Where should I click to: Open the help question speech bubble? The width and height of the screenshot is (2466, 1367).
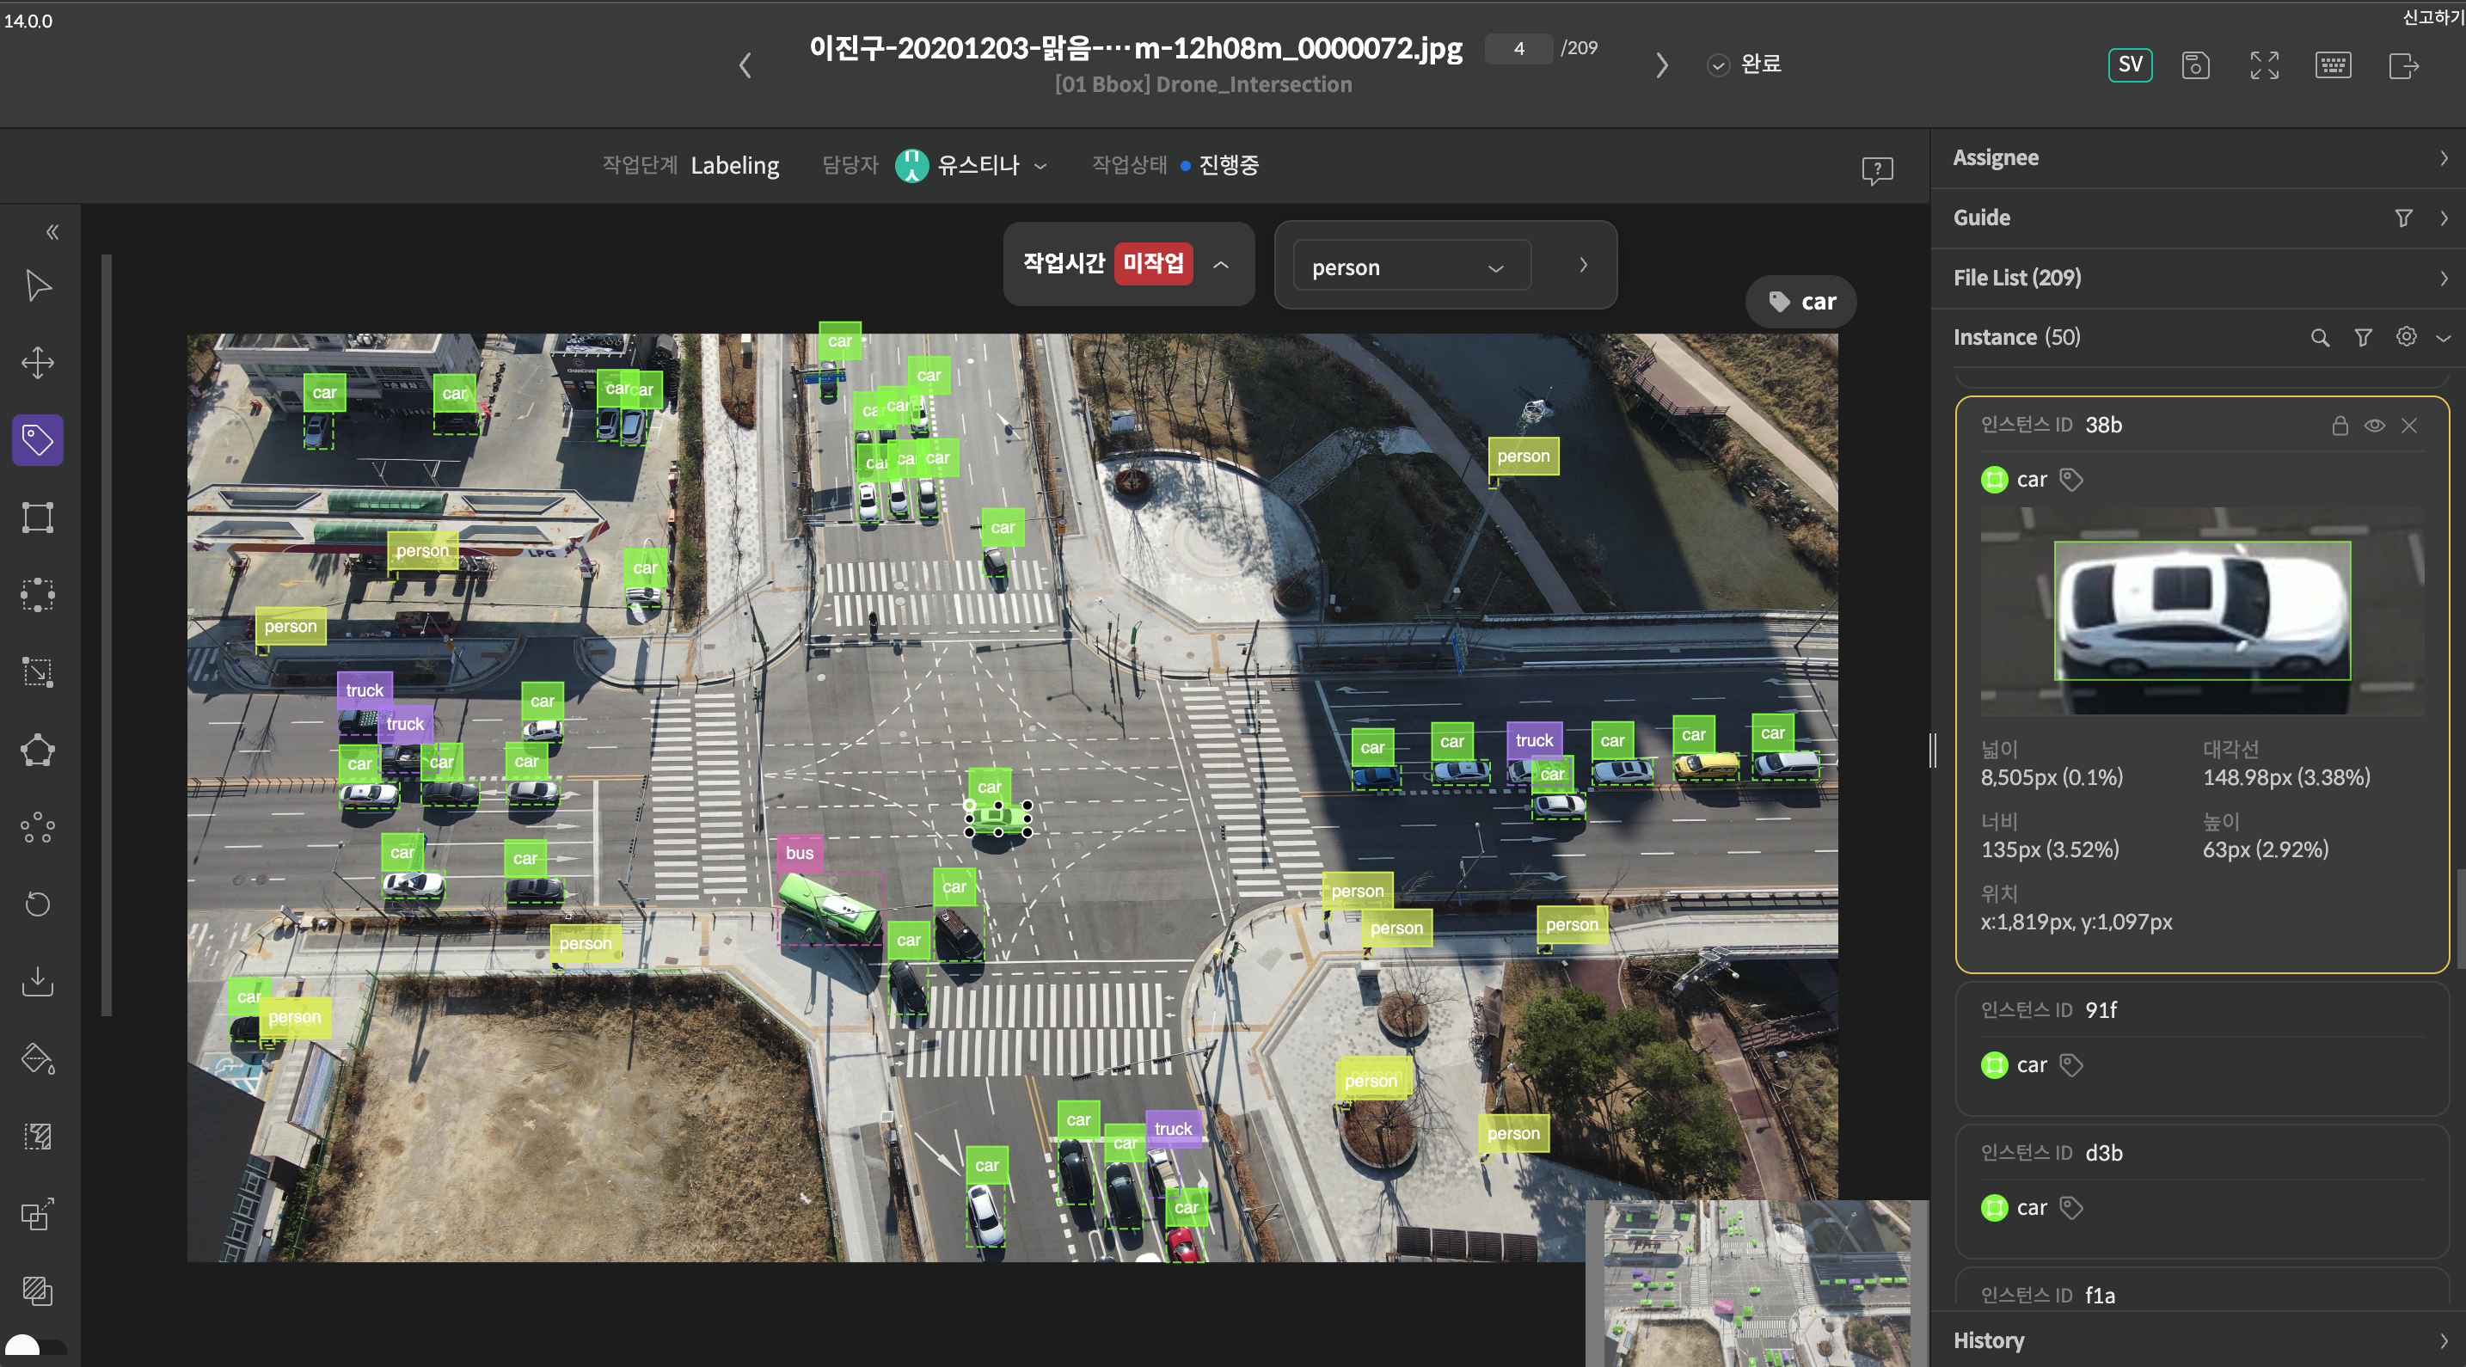[x=1877, y=170]
